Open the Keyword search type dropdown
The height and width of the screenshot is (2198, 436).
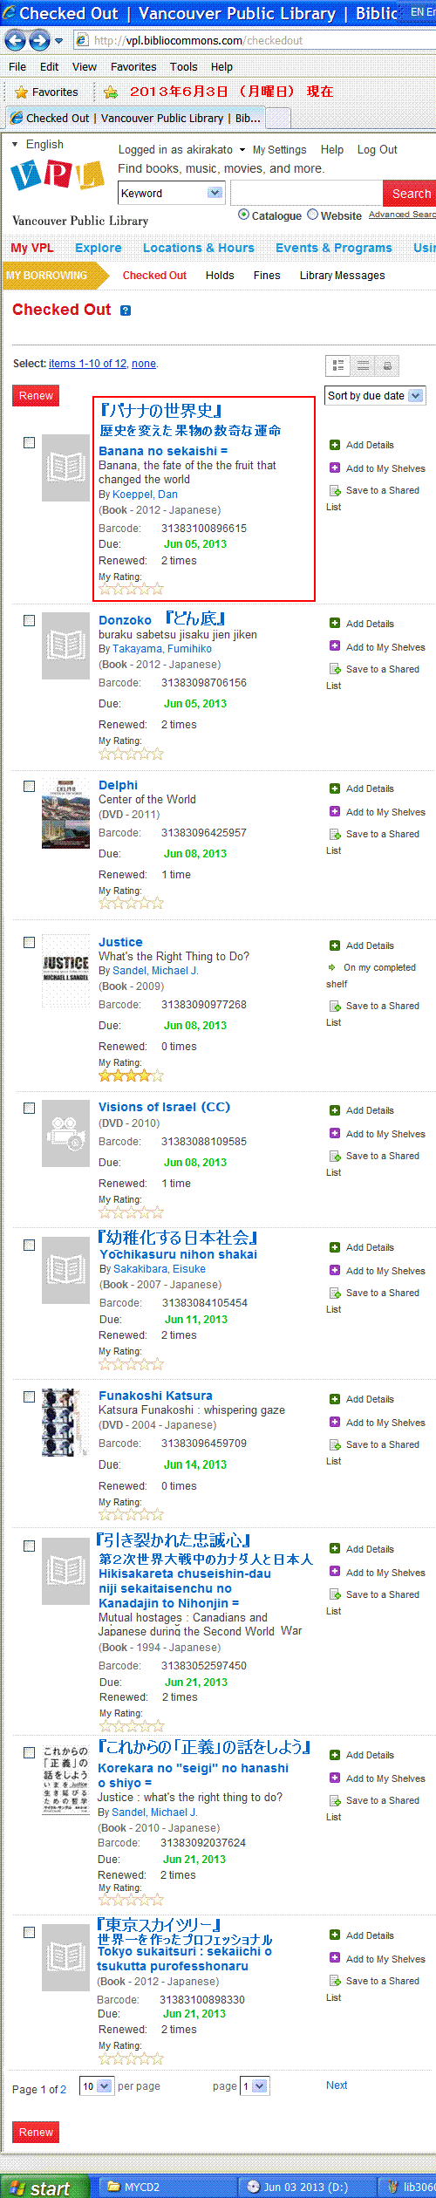(x=171, y=193)
